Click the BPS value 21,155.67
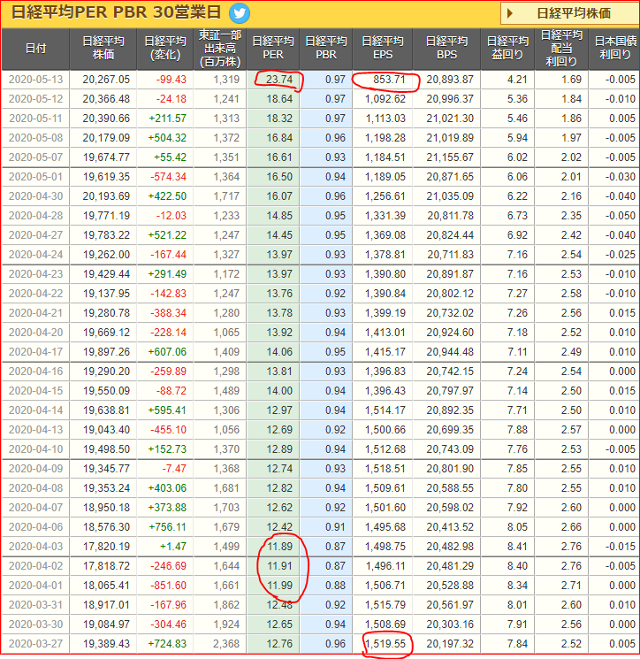Screen dimensions: 640x659 pos(450,157)
